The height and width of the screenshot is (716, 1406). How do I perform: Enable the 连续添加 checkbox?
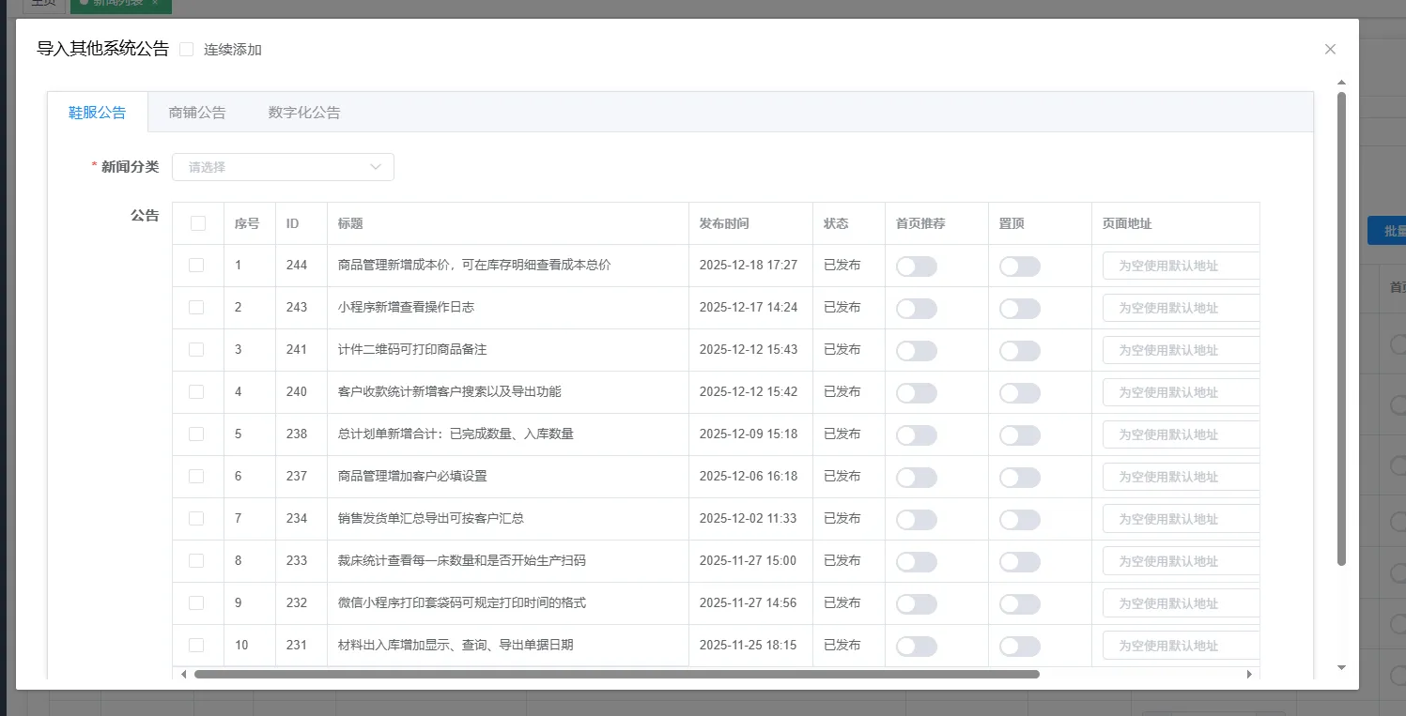pyautogui.click(x=187, y=50)
